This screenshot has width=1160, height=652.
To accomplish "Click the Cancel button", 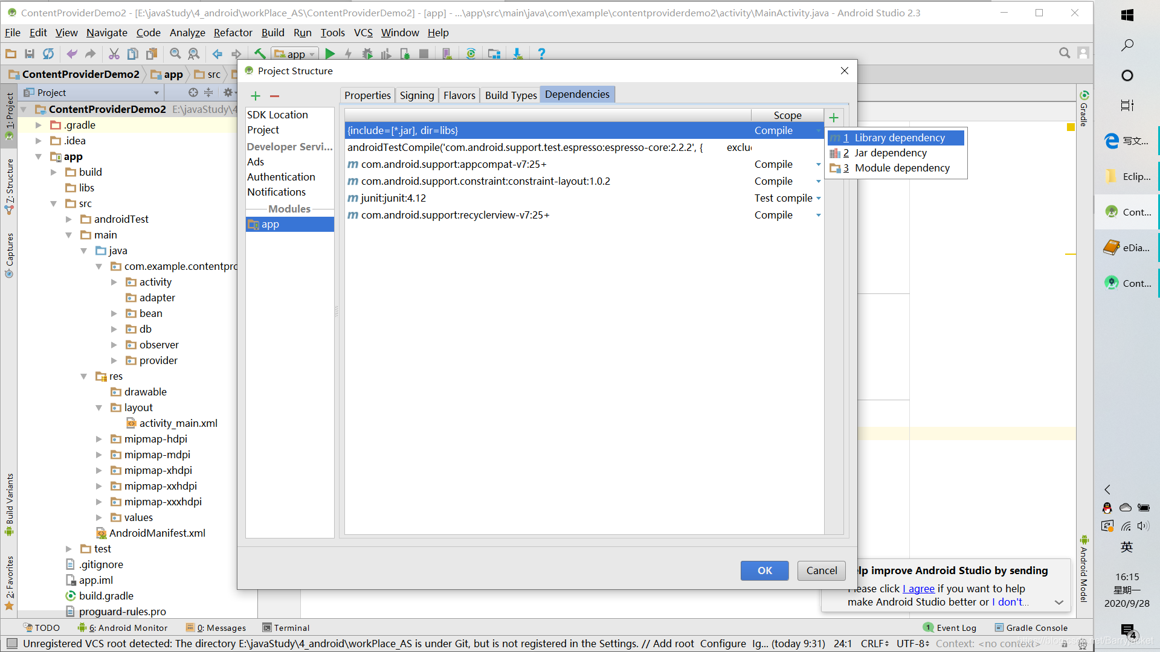I will (821, 570).
